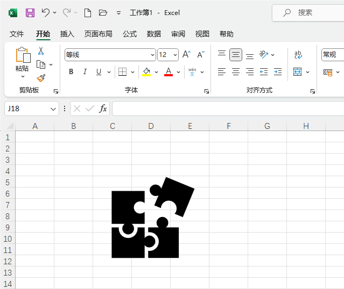Open the undo history dropdown arrow
The height and width of the screenshot is (289, 344).
[54, 13]
